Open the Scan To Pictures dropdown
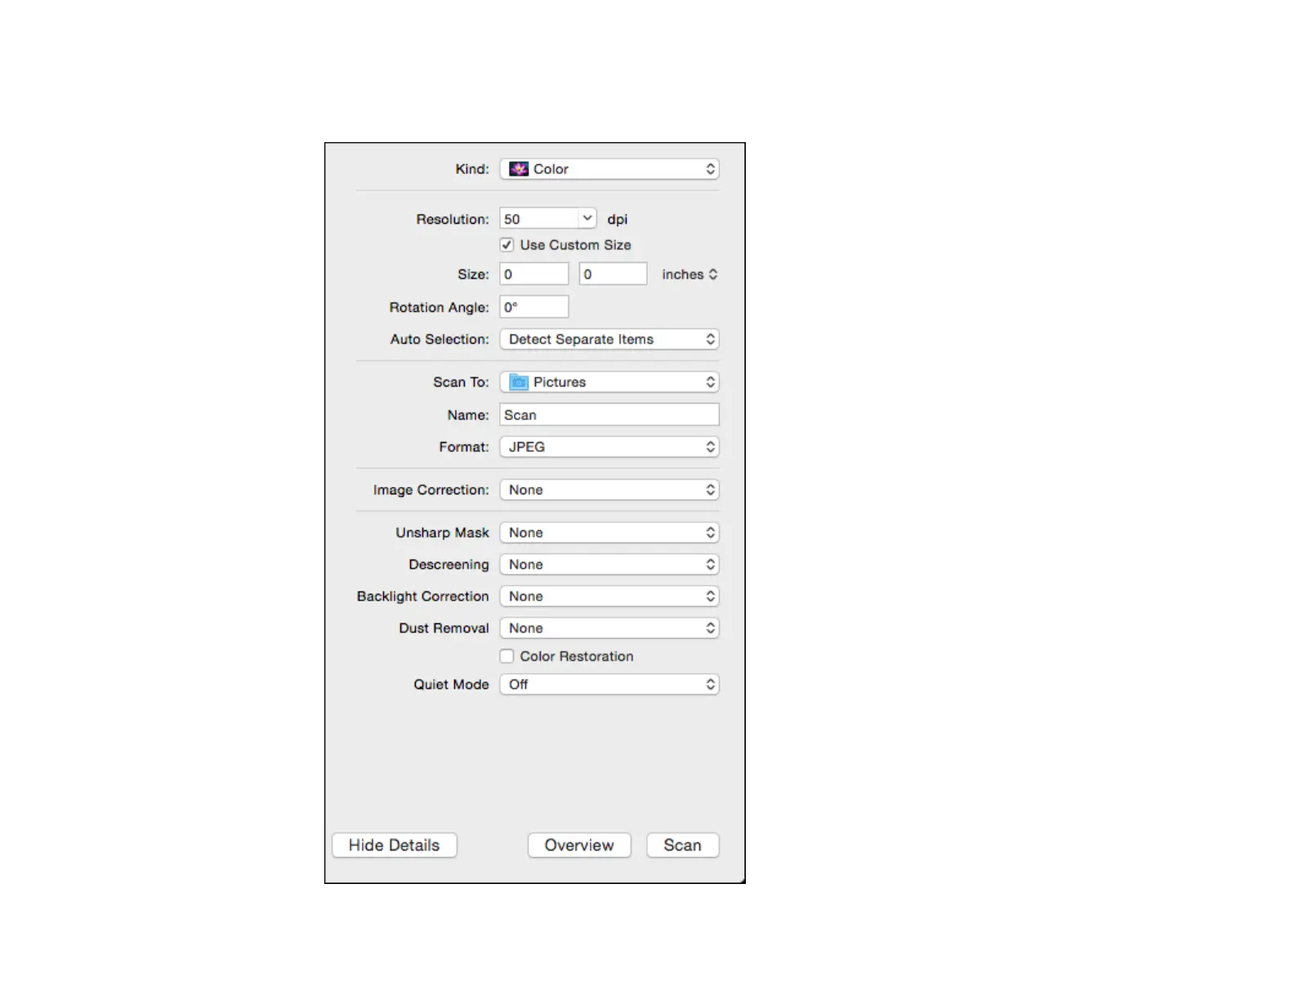1294x1000 pixels. 609,382
